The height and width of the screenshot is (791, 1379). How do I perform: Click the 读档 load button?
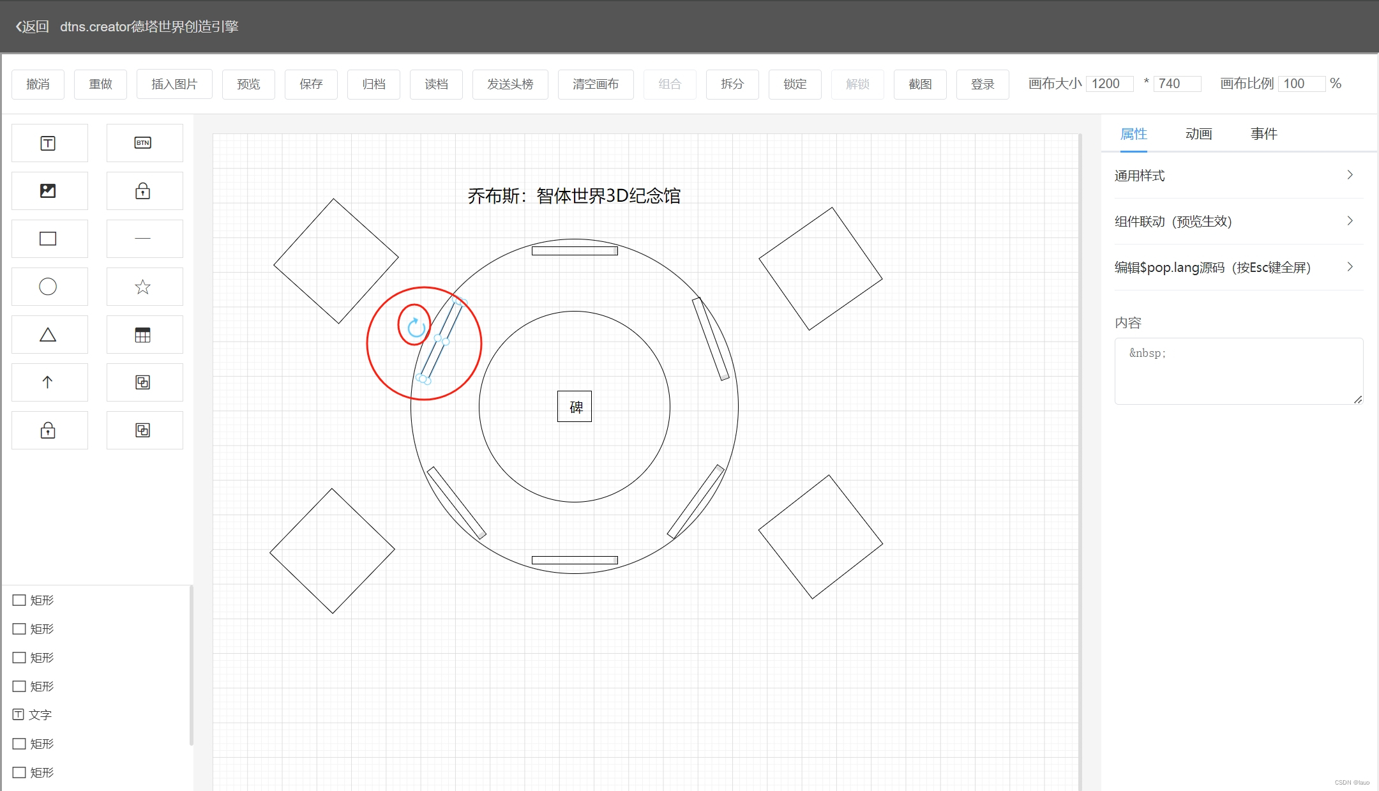436,84
